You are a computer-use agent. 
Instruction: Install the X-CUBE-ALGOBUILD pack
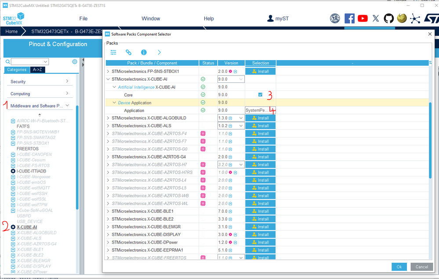pos(261,118)
